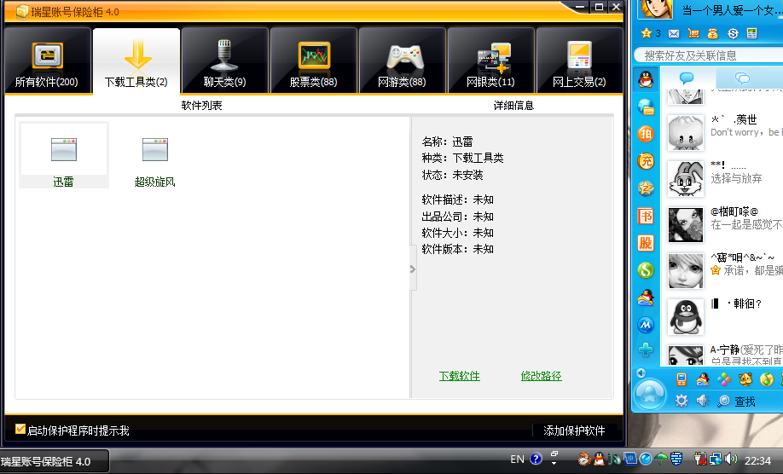This screenshot has height=474, width=783.
Task: Click the plus add-app sidebar icon
Action: pos(646,350)
